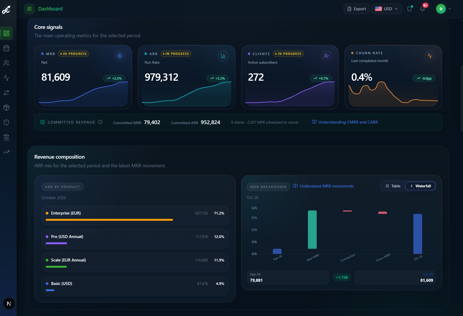Click the Sep 26 summary value 79,881

(256, 280)
